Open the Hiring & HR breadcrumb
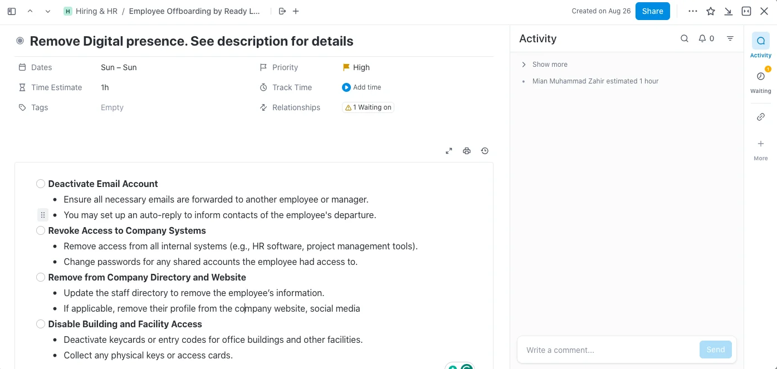The image size is (777, 369). [90, 11]
